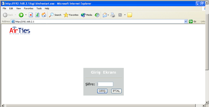
Task: Click the IE page icon in title bar
Action: pyautogui.click(x=3, y=4)
